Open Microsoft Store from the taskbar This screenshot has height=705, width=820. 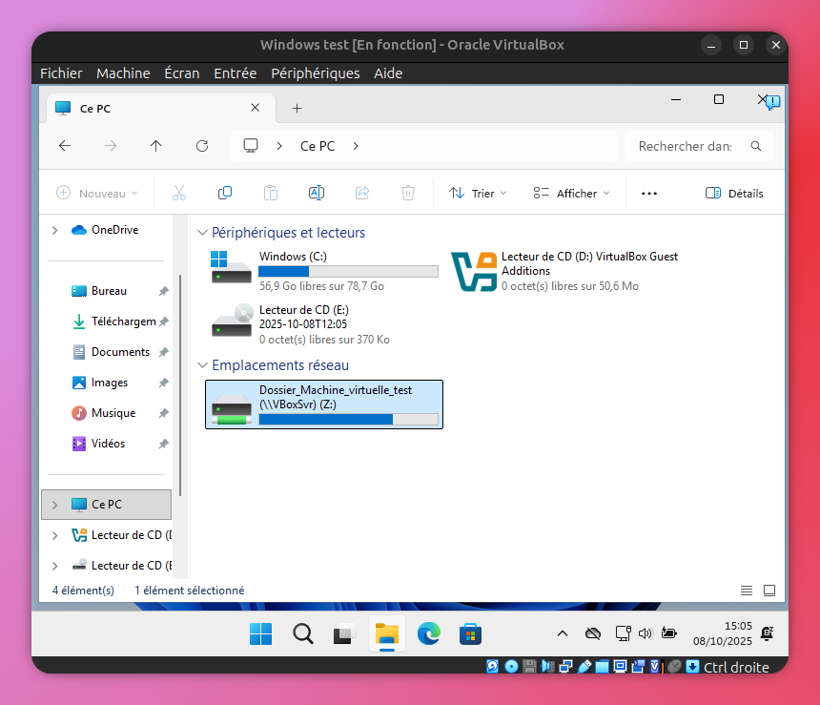[x=469, y=633]
